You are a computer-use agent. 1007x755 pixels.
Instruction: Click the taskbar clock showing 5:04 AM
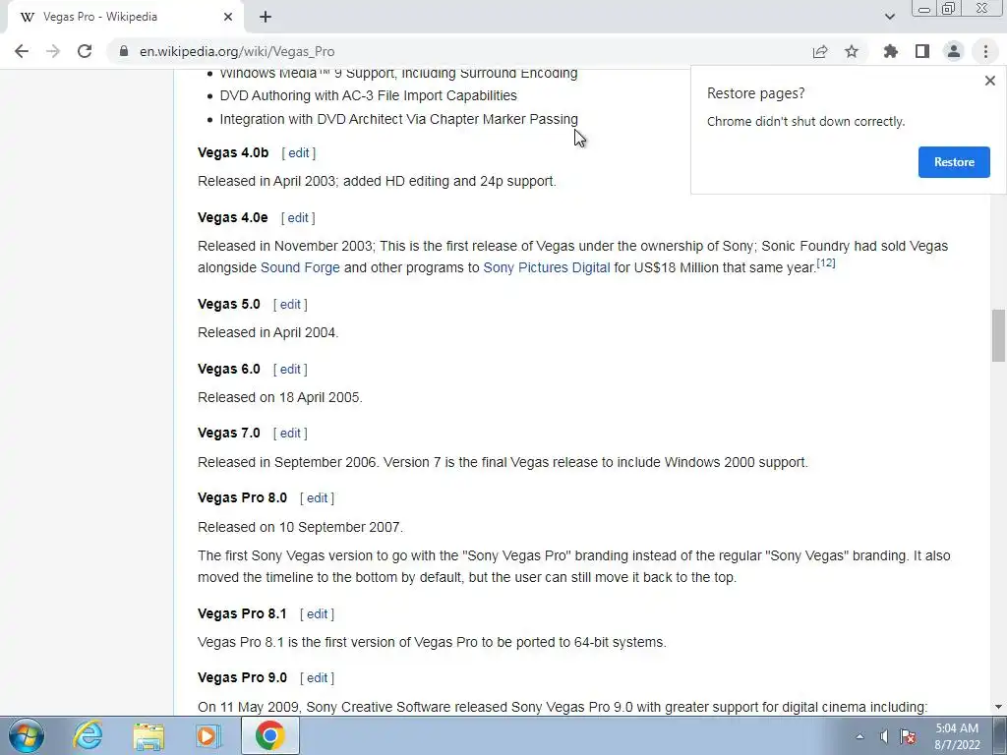[x=957, y=736]
